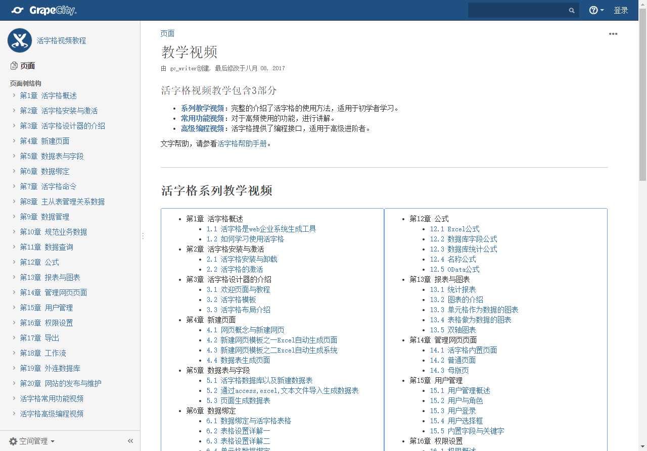Screen dimensions: 647x451
Task: Click the 页面 breadcrumb link
Action: (x=167, y=33)
